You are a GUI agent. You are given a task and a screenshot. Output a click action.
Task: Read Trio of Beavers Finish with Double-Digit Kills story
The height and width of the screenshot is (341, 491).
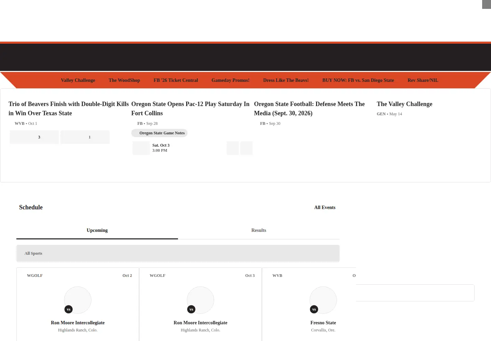coord(69,108)
